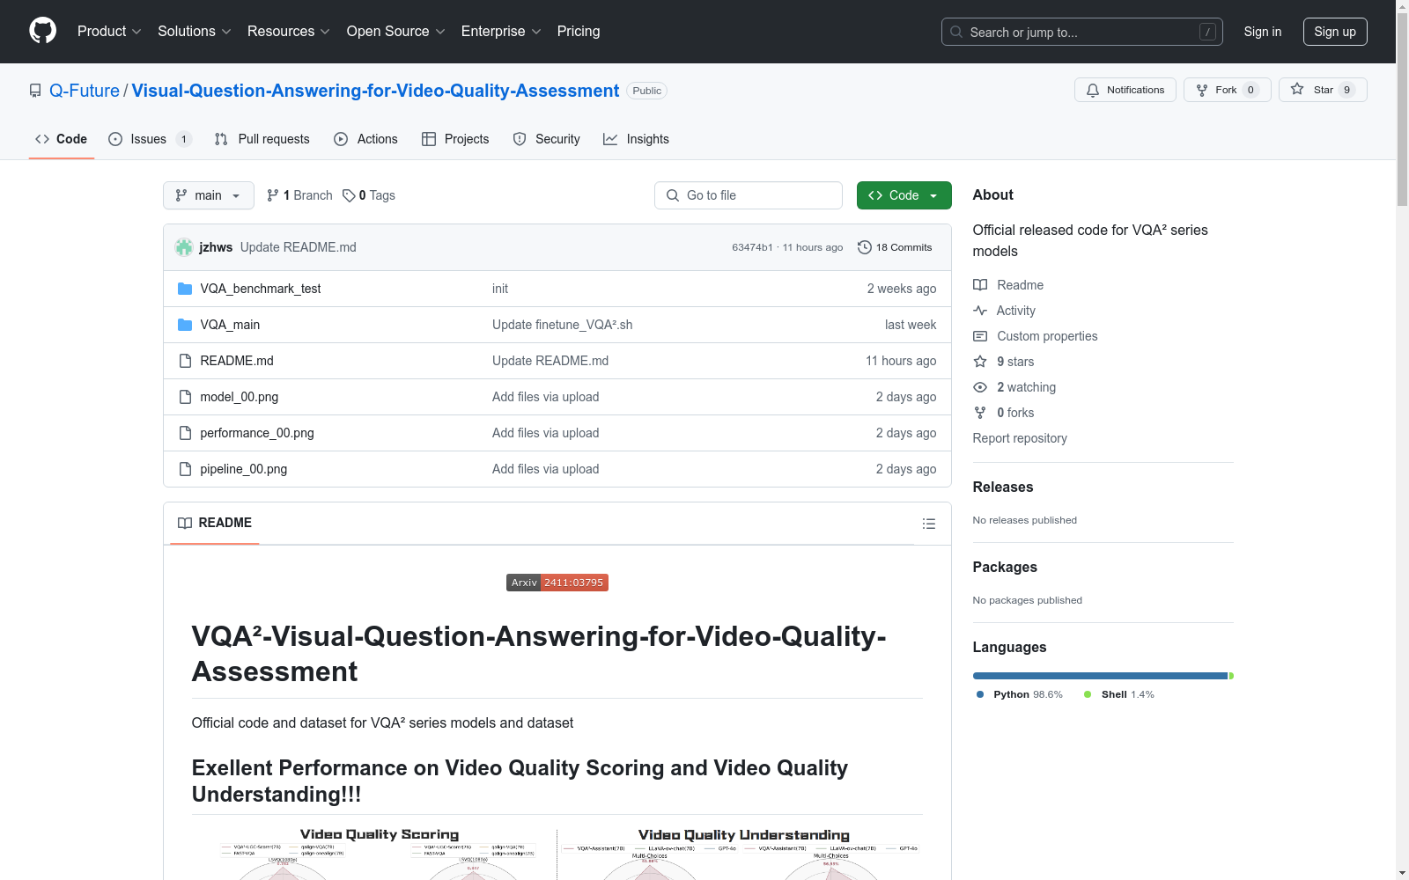The height and width of the screenshot is (880, 1409).
Task: Click the repository book icon beside Q-Future
Action: coord(35,91)
